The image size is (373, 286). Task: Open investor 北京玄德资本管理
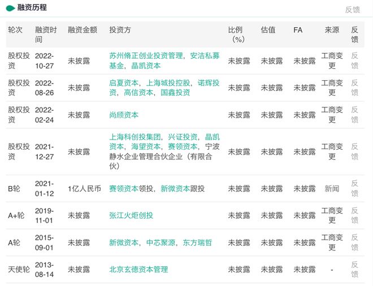pos(138,270)
